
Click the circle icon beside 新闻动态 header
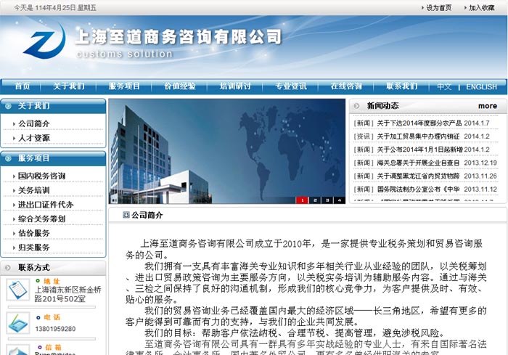[357, 106]
